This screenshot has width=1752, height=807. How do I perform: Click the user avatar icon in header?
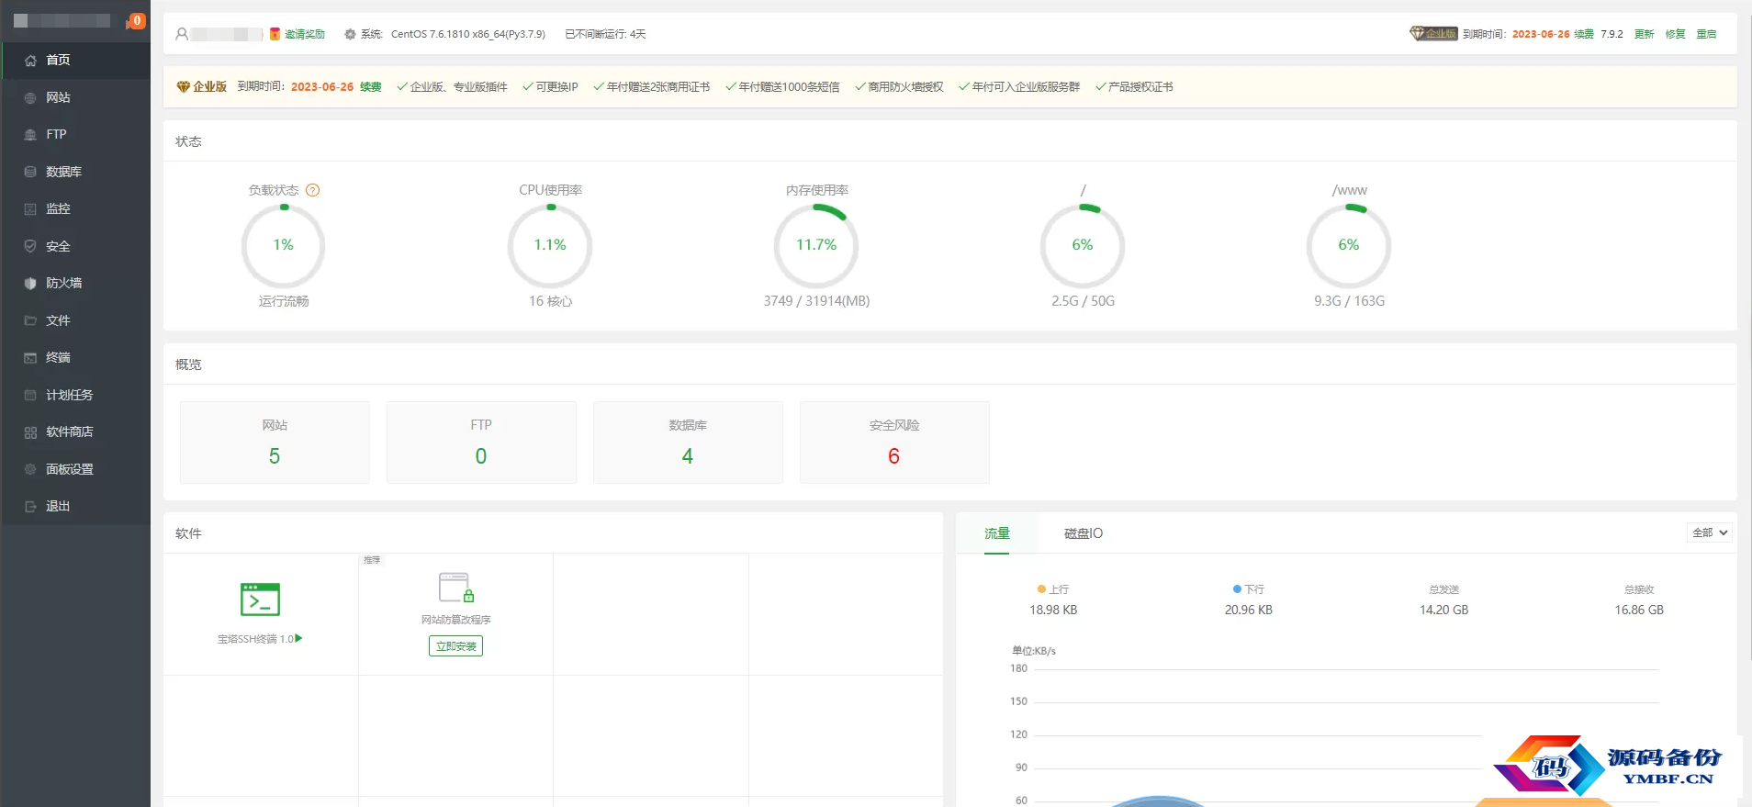click(x=182, y=34)
